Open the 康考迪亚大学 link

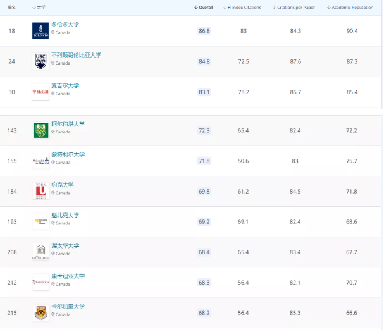(x=68, y=276)
